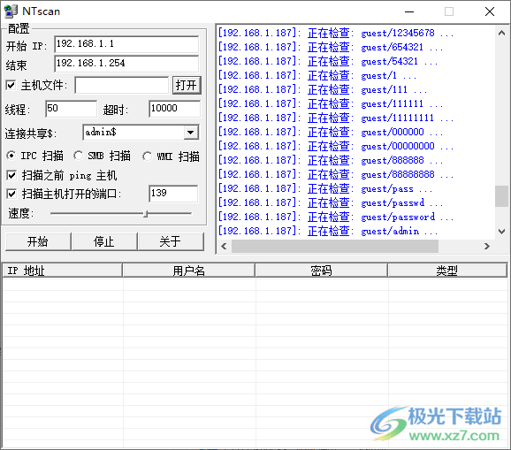Click log line guest/admin
Screen dimensions: 511x450
tap(328, 232)
